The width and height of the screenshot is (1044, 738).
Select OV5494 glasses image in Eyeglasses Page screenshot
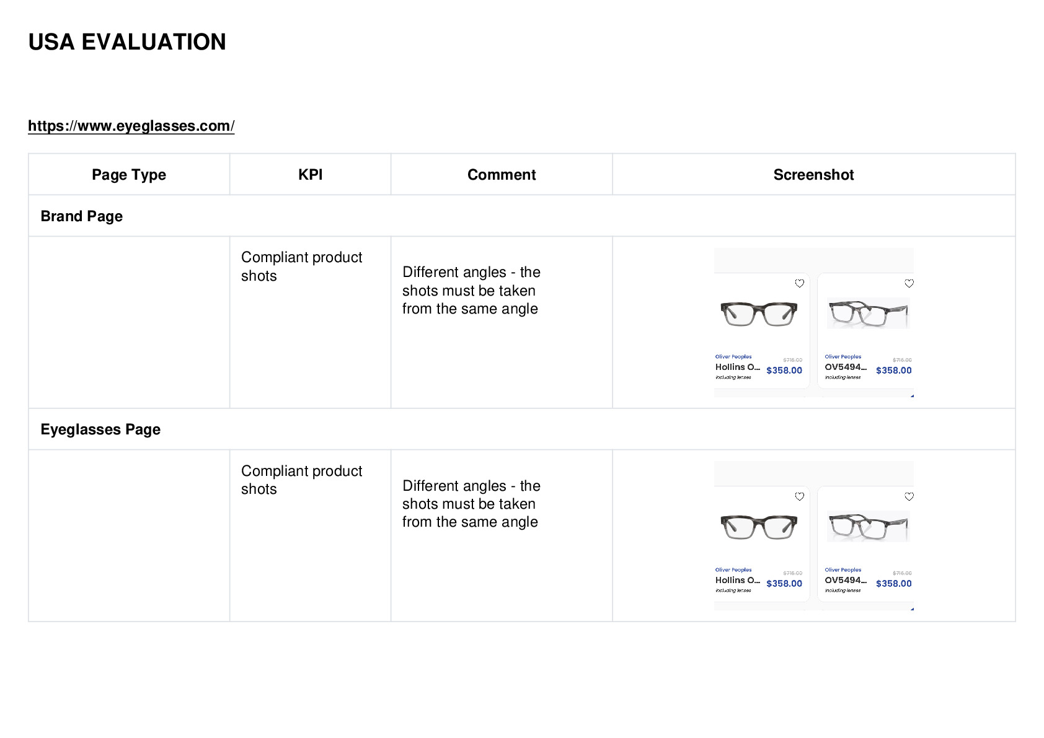[868, 526]
